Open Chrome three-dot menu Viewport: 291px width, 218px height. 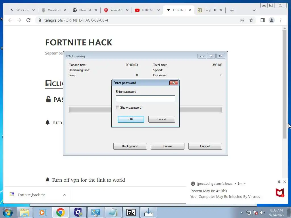(x=281, y=20)
